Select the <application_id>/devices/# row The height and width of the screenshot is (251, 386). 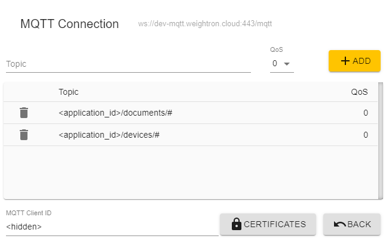(190, 135)
